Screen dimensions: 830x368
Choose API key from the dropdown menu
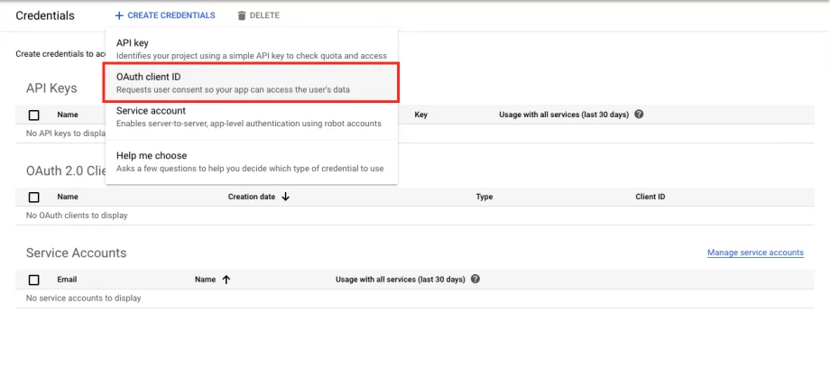click(252, 49)
